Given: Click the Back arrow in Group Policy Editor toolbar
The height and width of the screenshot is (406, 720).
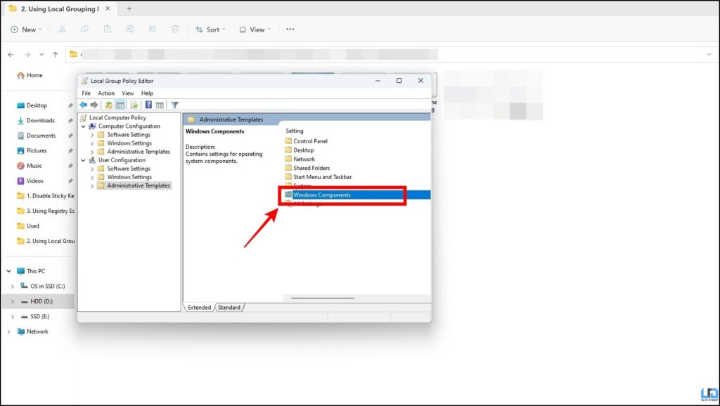Looking at the screenshot, I should [x=83, y=105].
